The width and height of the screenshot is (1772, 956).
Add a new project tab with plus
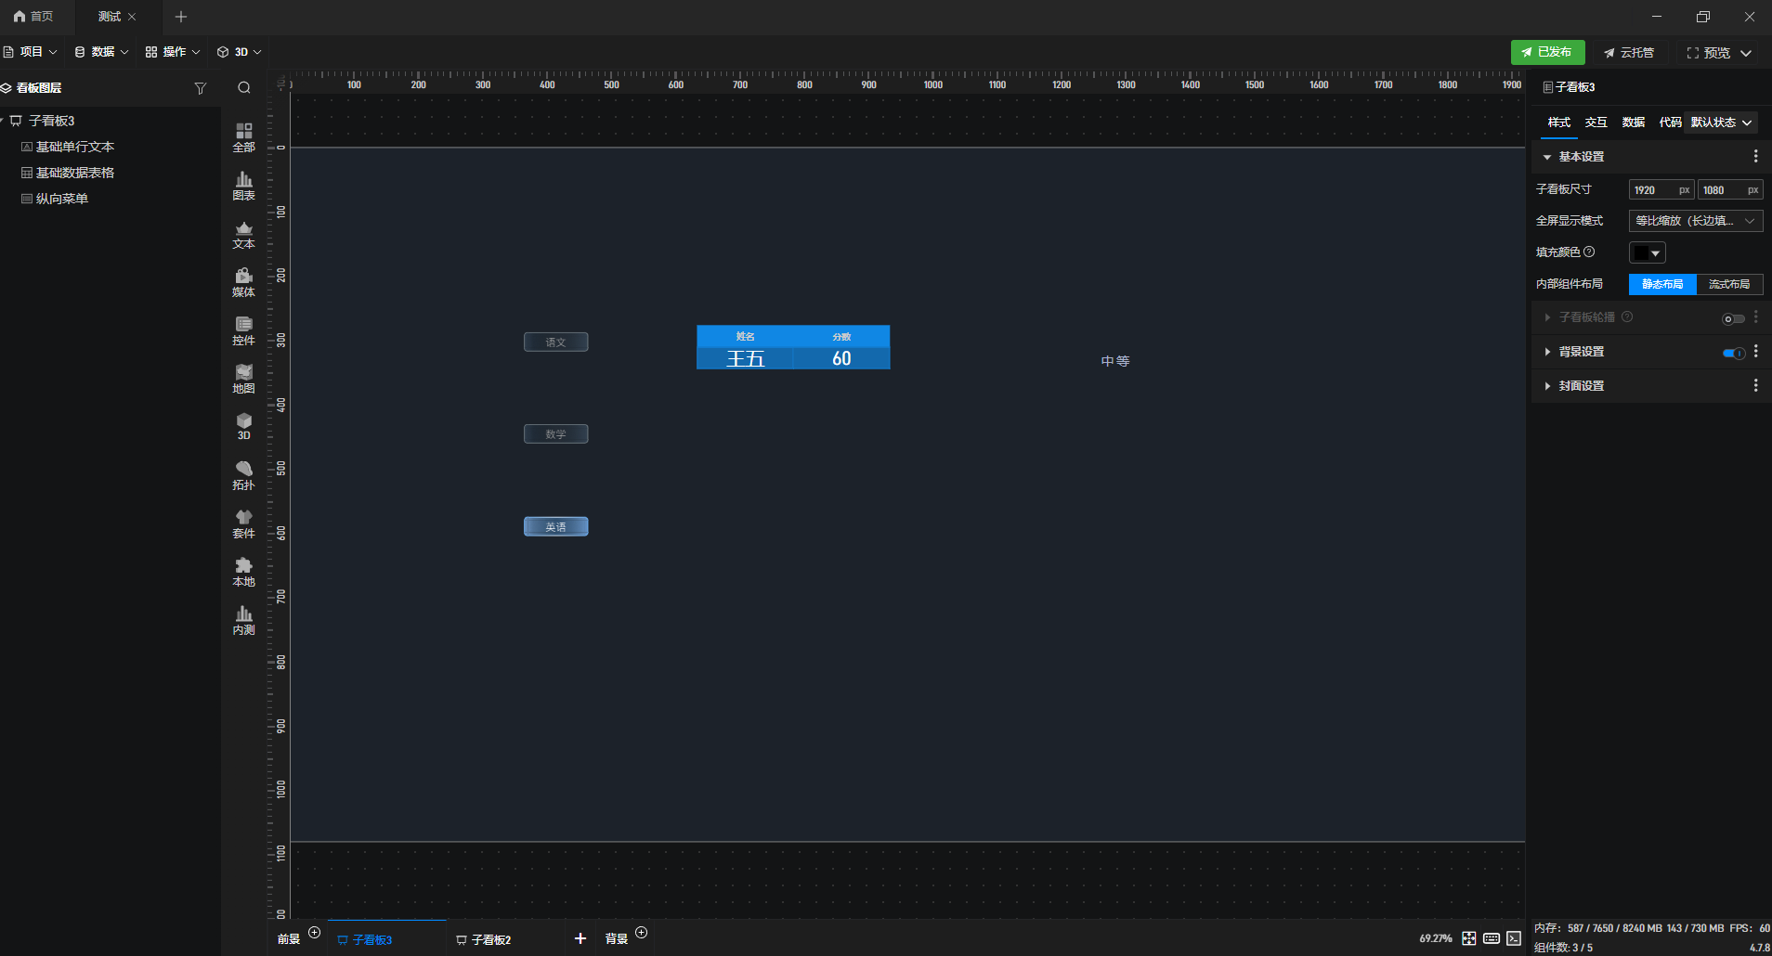pyautogui.click(x=181, y=17)
